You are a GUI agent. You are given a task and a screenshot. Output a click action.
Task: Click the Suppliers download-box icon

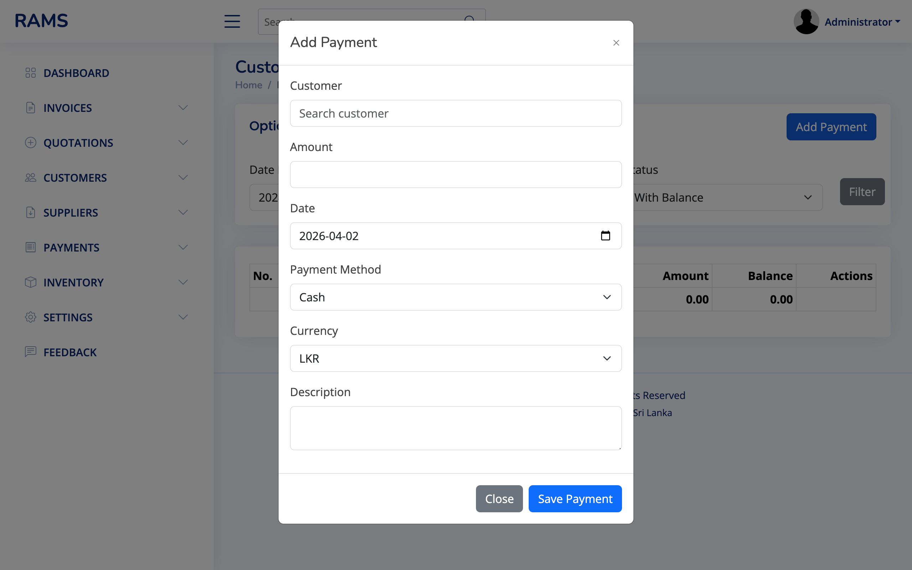tap(30, 212)
